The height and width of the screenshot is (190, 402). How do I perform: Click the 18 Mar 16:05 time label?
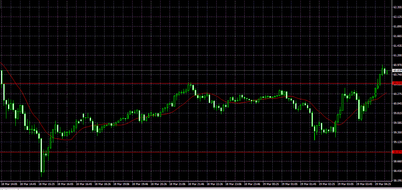(x=65, y=184)
